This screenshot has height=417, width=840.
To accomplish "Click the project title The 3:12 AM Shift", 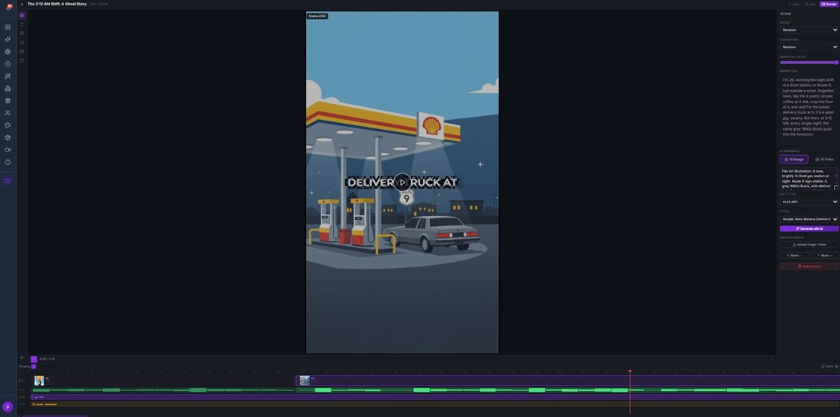I will tap(57, 4).
